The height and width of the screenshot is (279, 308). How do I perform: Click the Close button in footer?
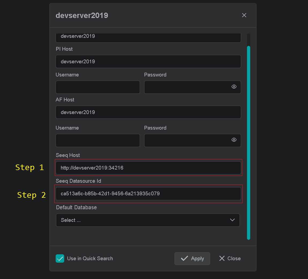tap(230, 259)
